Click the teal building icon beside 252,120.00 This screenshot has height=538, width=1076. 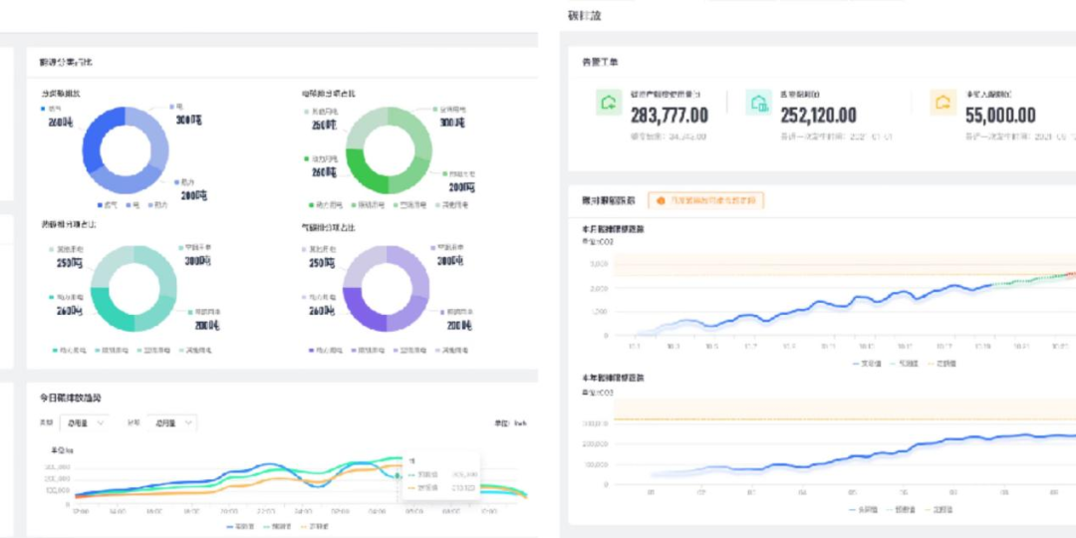coord(758,103)
